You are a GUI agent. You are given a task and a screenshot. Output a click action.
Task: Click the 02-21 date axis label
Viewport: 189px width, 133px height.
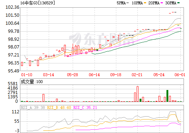137,75
